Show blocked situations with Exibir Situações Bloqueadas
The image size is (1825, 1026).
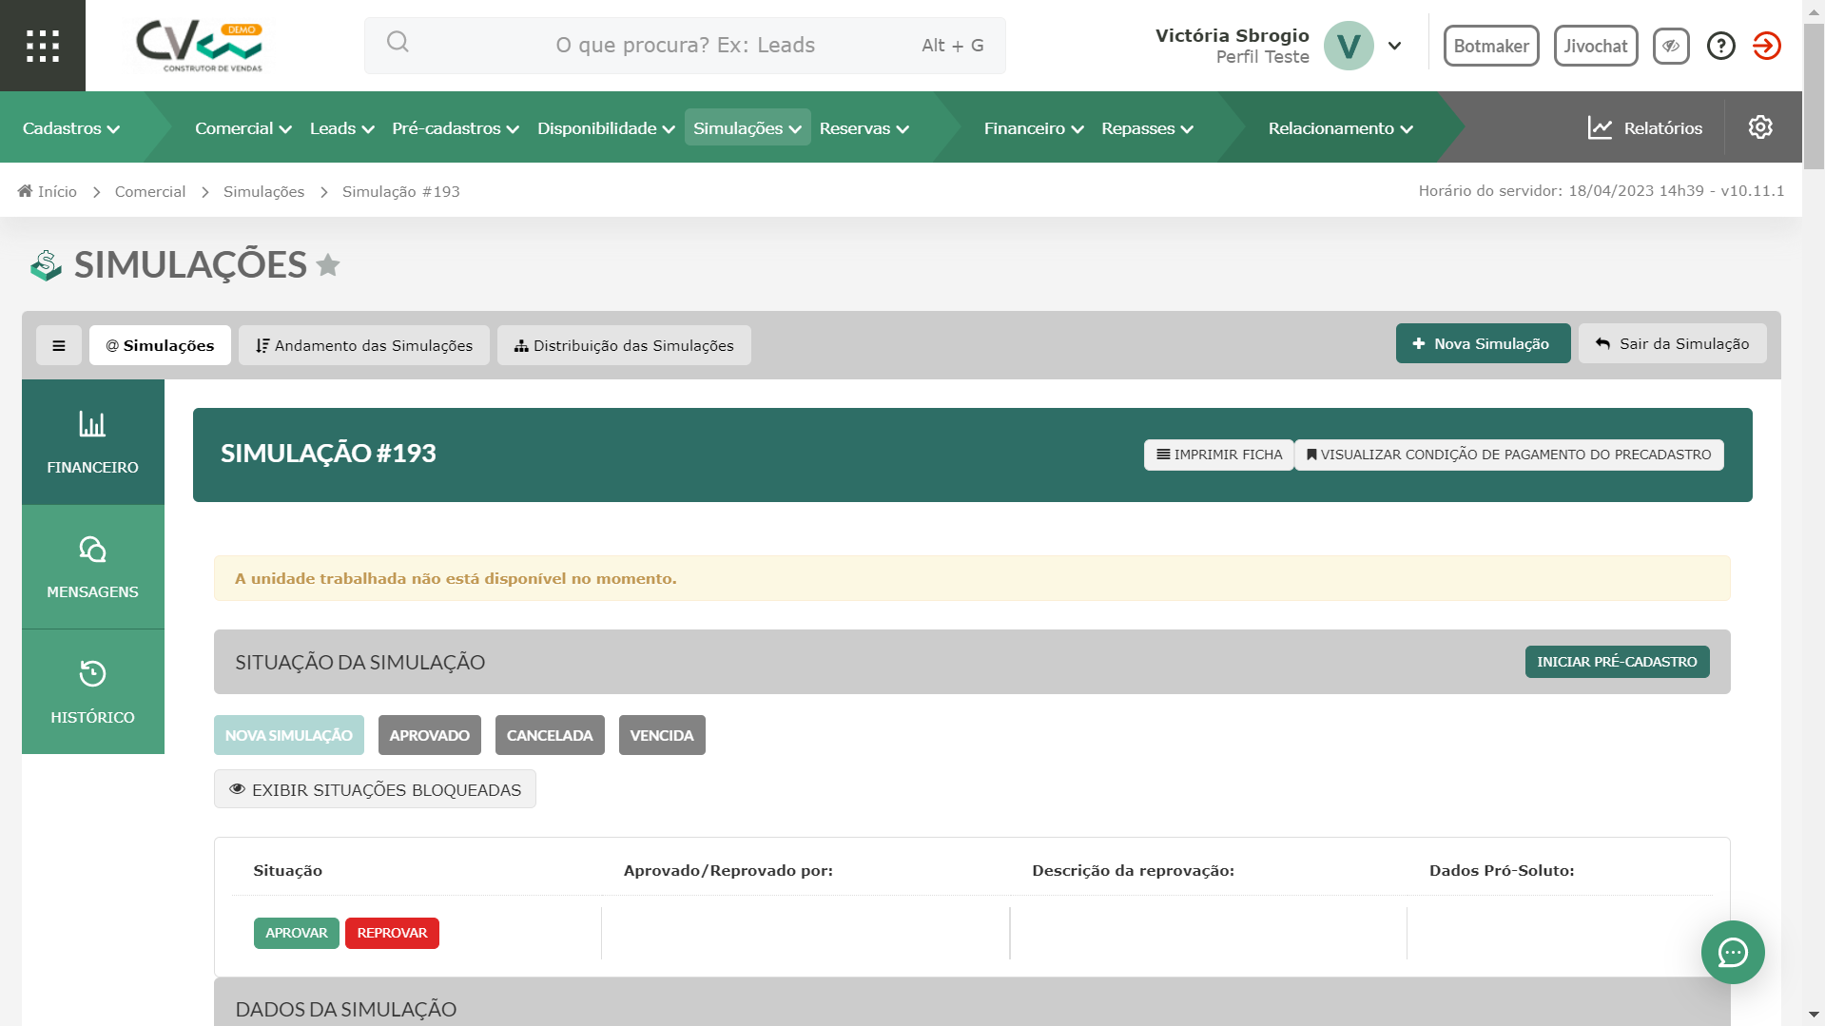pos(375,789)
